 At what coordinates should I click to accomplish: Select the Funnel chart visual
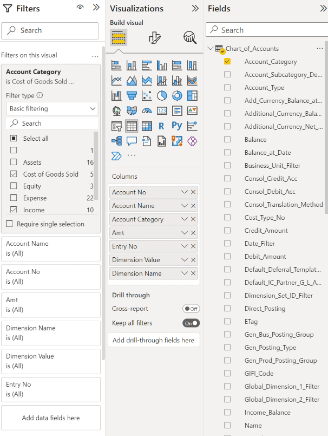(x=132, y=96)
